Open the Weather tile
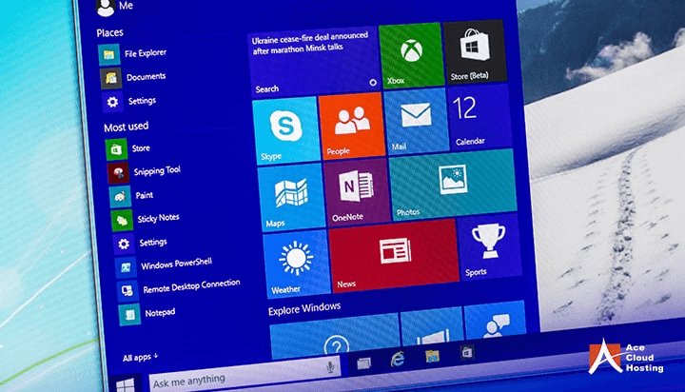The image size is (685, 392). tap(296, 261)
